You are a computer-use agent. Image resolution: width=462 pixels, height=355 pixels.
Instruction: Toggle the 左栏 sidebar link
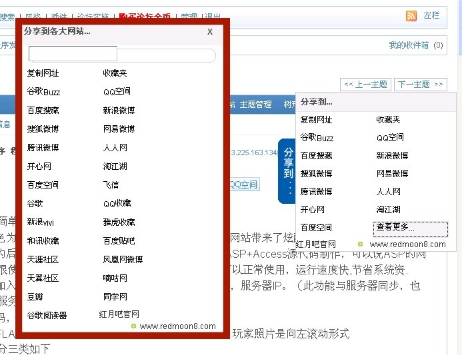coord(431,15)
